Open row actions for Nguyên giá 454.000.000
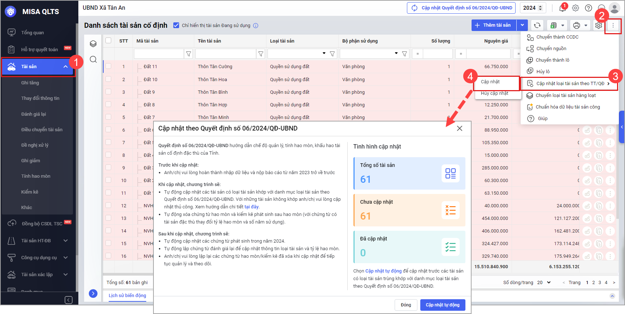 pyautogui.click(x=610, y=218)
